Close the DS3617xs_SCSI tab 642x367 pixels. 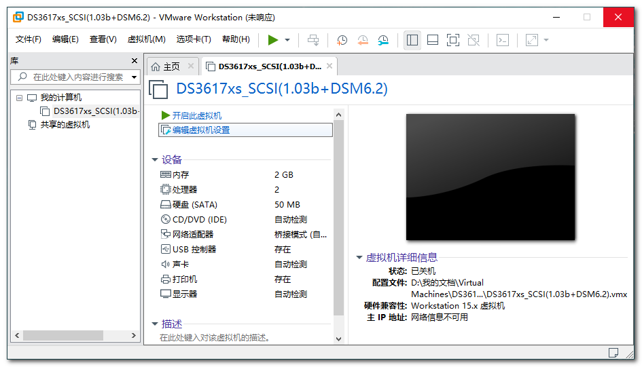(x=329, y=66)
